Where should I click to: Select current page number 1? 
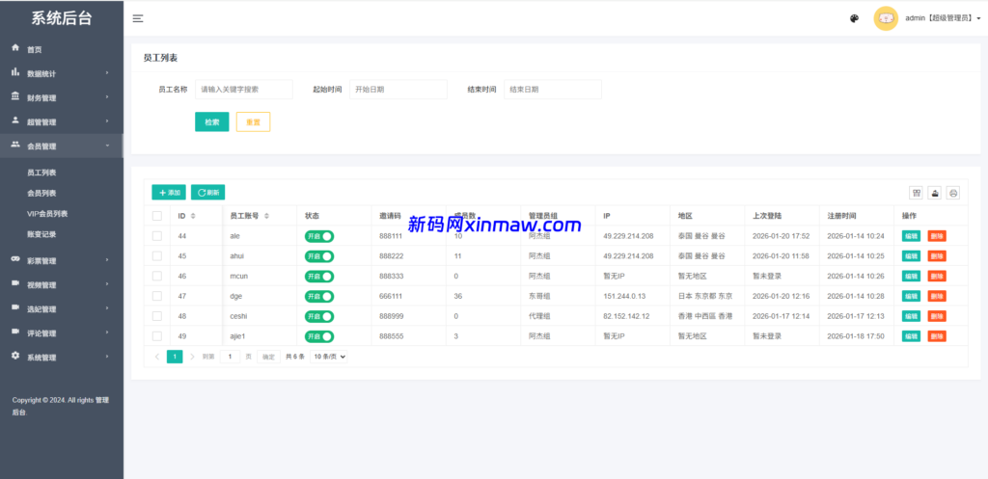(175, 357)
